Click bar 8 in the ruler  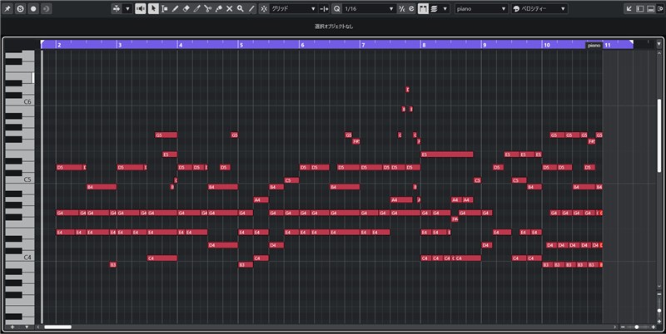424,45
